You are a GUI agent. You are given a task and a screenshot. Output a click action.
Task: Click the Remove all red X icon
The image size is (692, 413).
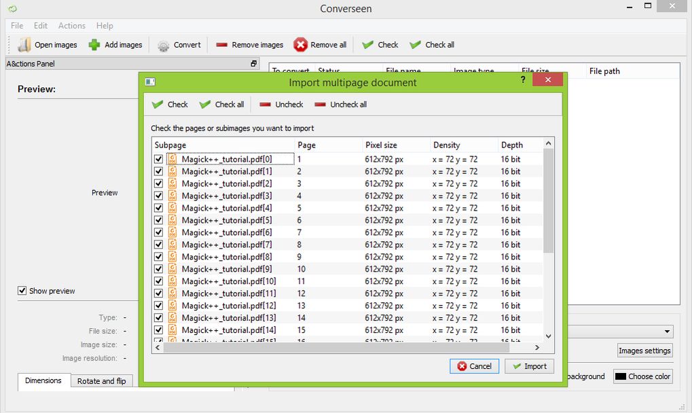(300, 45)
